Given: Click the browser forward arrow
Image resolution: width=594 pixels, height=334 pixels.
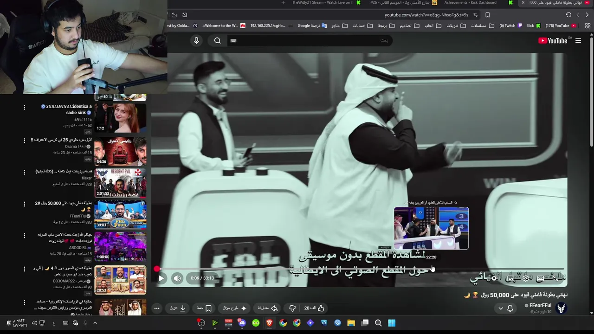Looking at the screenshot, I should click(x=578, y=15).
